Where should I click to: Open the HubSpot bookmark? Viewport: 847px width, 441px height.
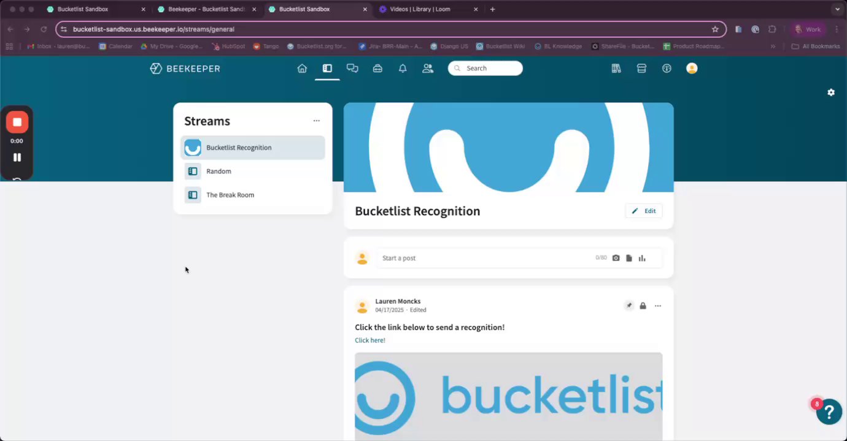click(x=229, y=47)
